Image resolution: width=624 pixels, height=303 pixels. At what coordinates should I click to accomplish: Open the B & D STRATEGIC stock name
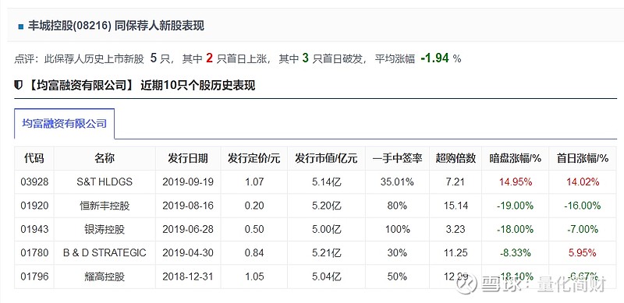105,252
